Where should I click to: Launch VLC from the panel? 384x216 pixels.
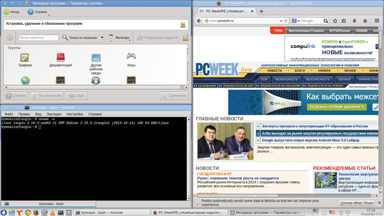click(52, 212)
